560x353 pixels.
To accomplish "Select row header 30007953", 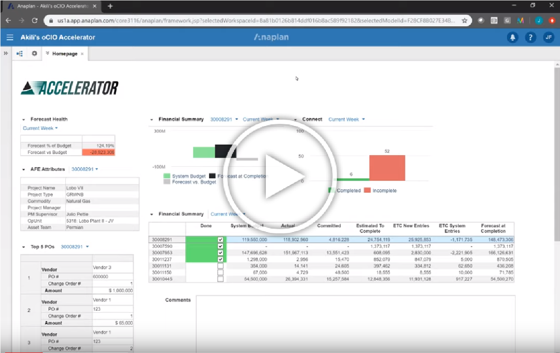I will click(x=167, y=253).
